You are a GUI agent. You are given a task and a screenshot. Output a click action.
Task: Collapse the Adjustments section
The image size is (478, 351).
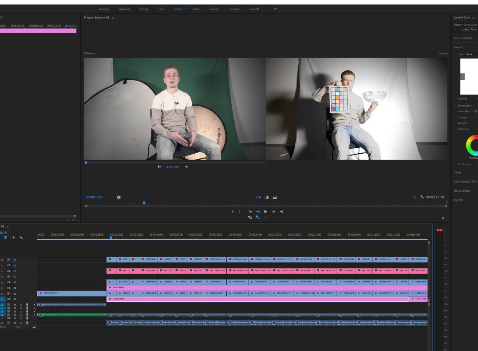(x=455, y=106)
